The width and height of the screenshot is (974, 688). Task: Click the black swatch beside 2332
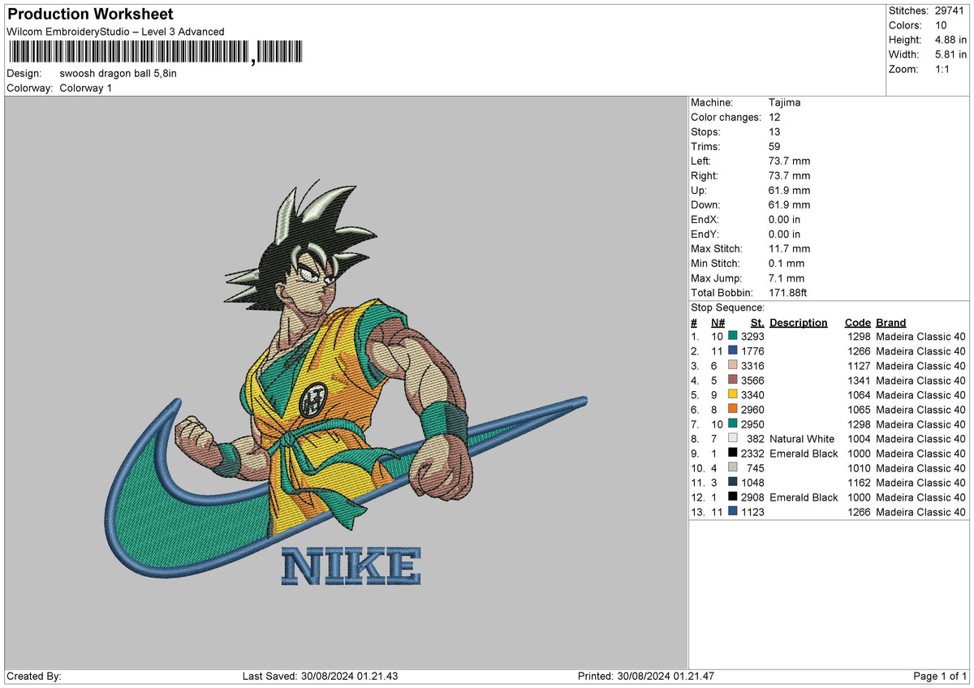pos(733,452)
